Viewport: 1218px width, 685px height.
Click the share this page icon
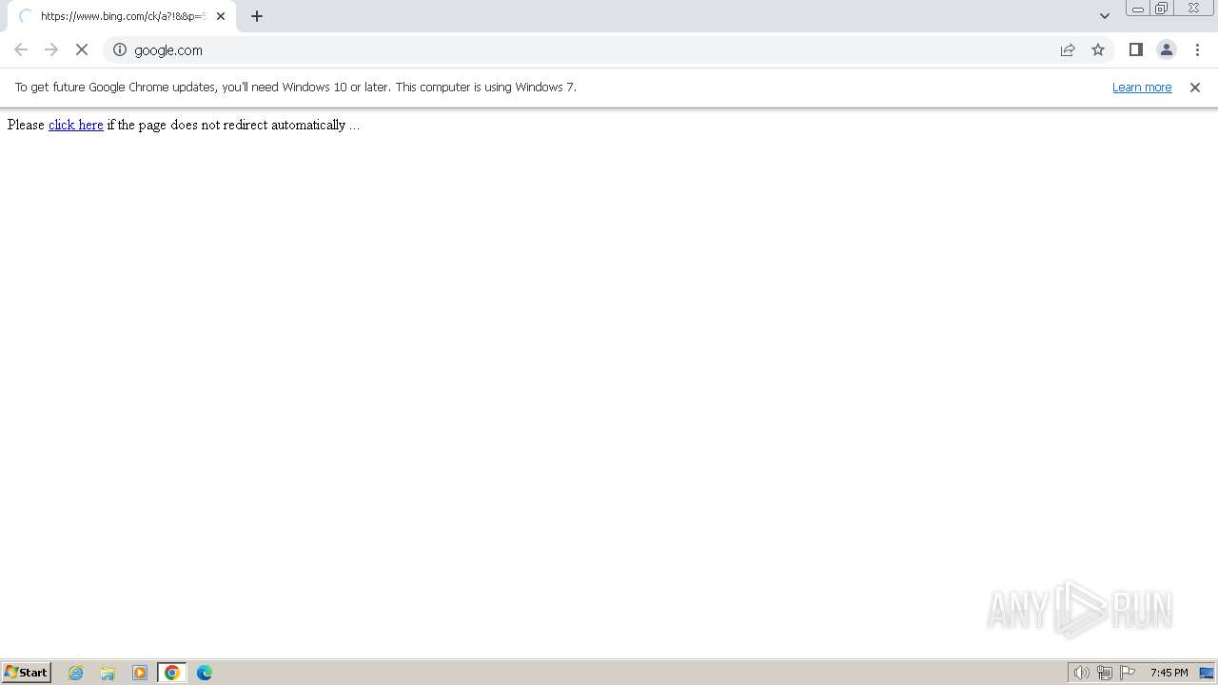tap(1068, 49)
